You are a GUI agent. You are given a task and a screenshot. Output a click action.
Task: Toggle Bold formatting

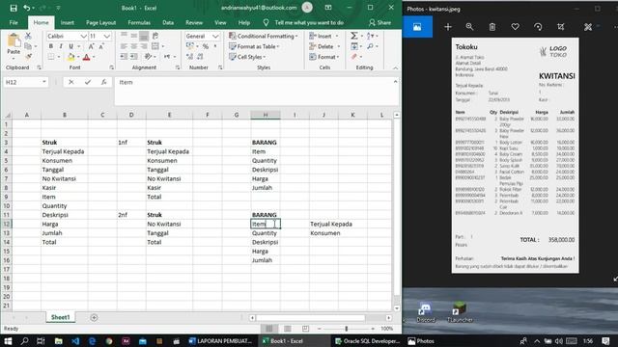[51, 46]
